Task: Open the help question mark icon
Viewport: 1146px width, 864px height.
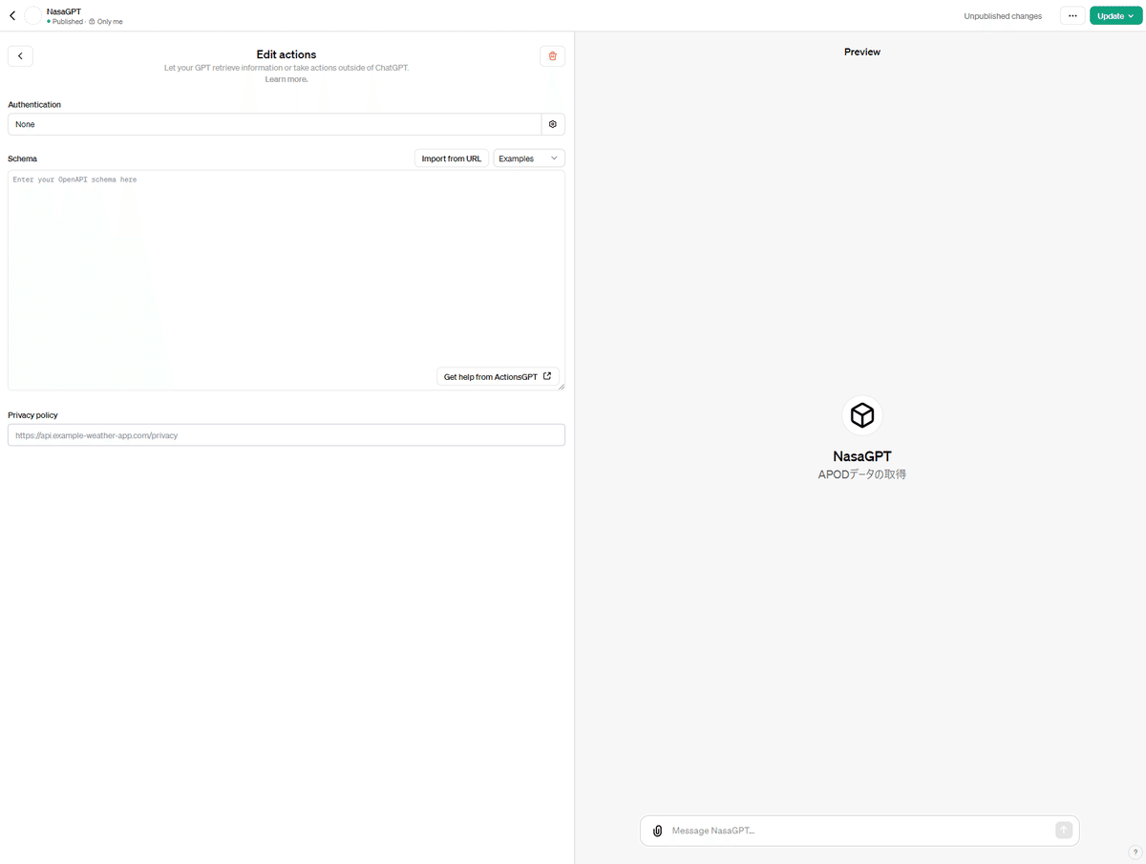Action: click(x=1135, y=852)
